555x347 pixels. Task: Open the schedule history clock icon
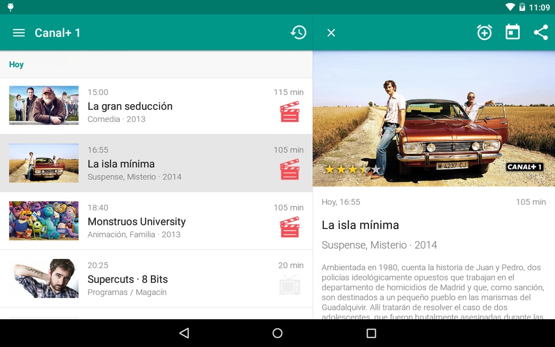tap(298, 32)
